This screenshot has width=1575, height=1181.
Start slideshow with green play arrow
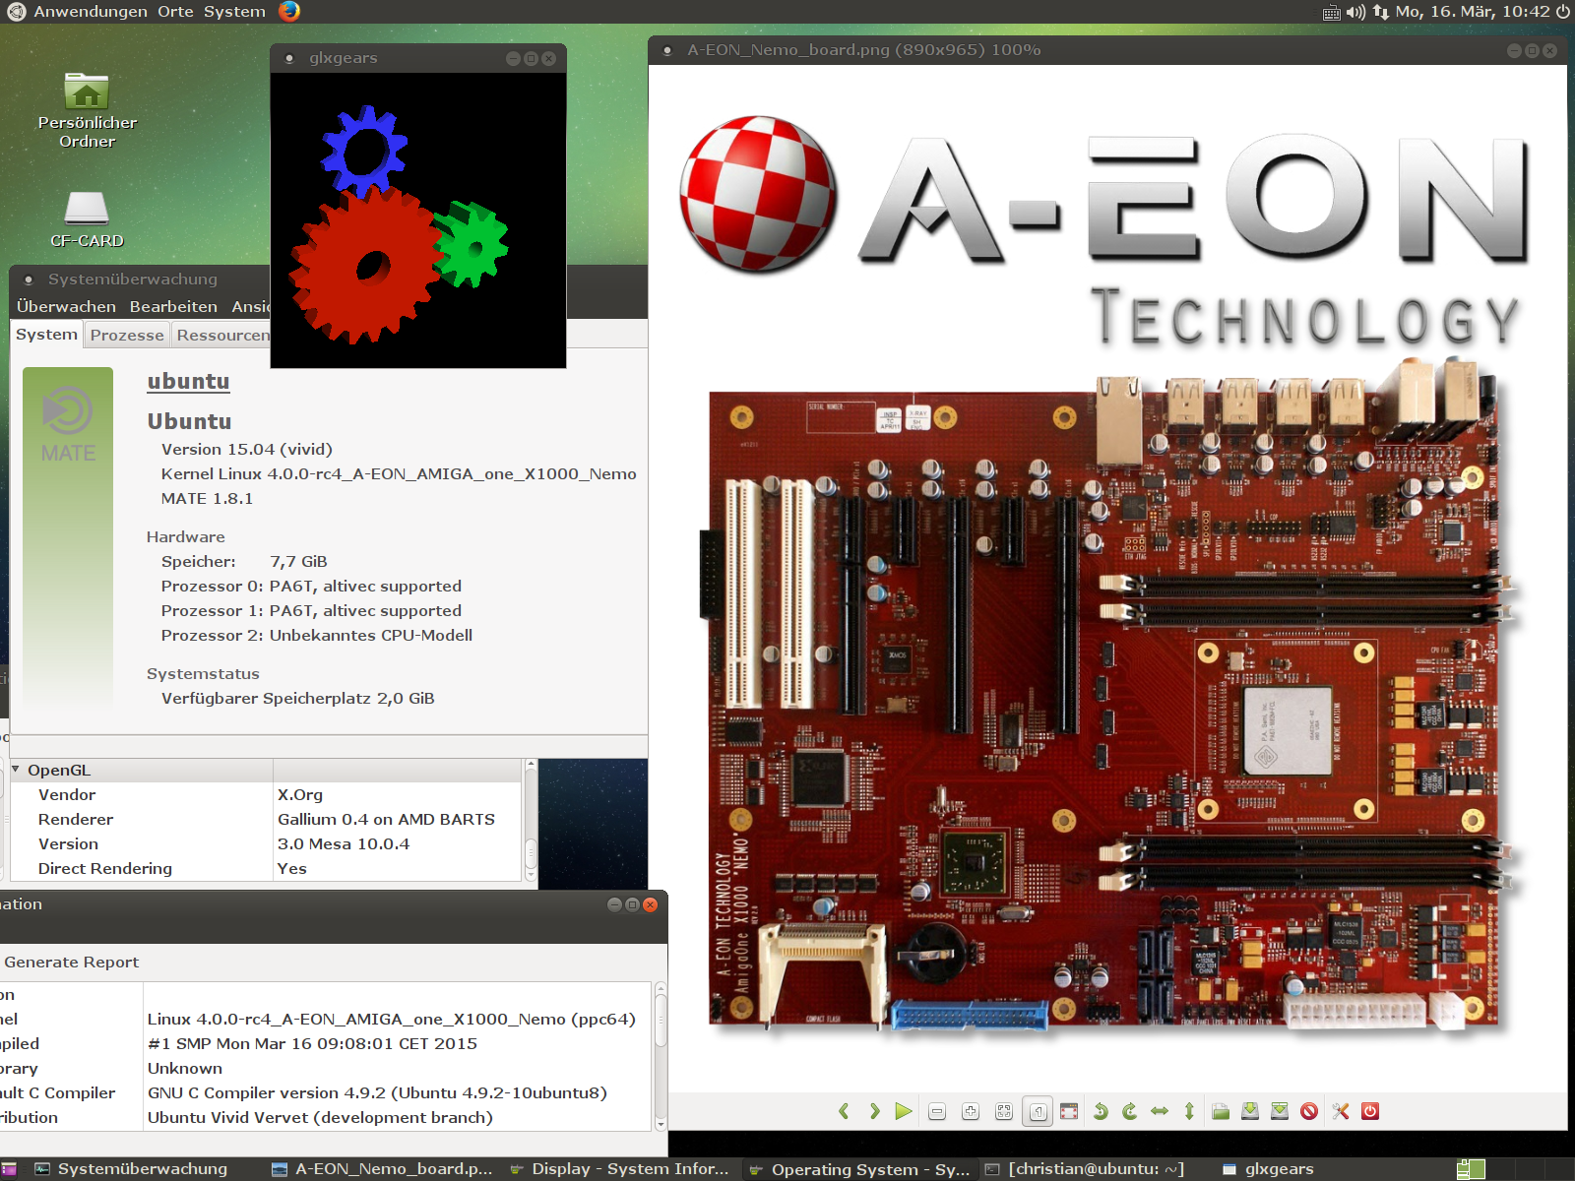[903, 1111]
